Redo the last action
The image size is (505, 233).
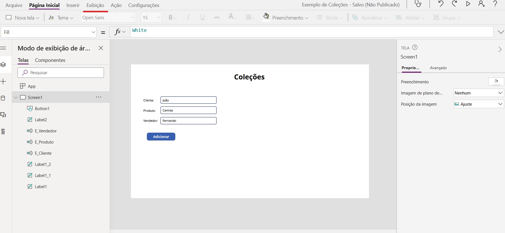[x=454, y=4]
